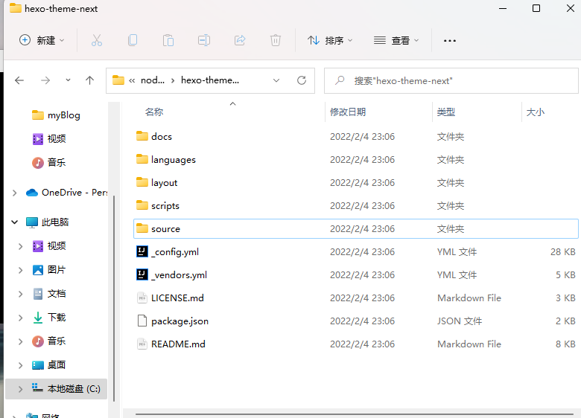
Task: Sort by 名称 column header
Action: tap(154, 112)
